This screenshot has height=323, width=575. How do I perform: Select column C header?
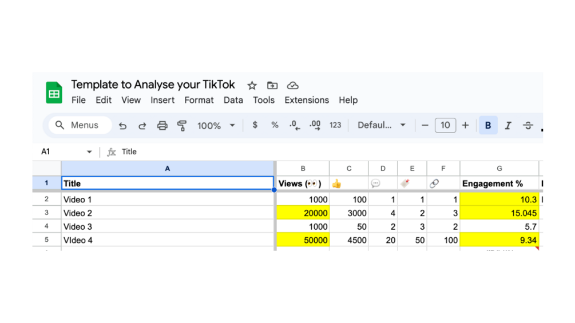(x=349, y=169)
